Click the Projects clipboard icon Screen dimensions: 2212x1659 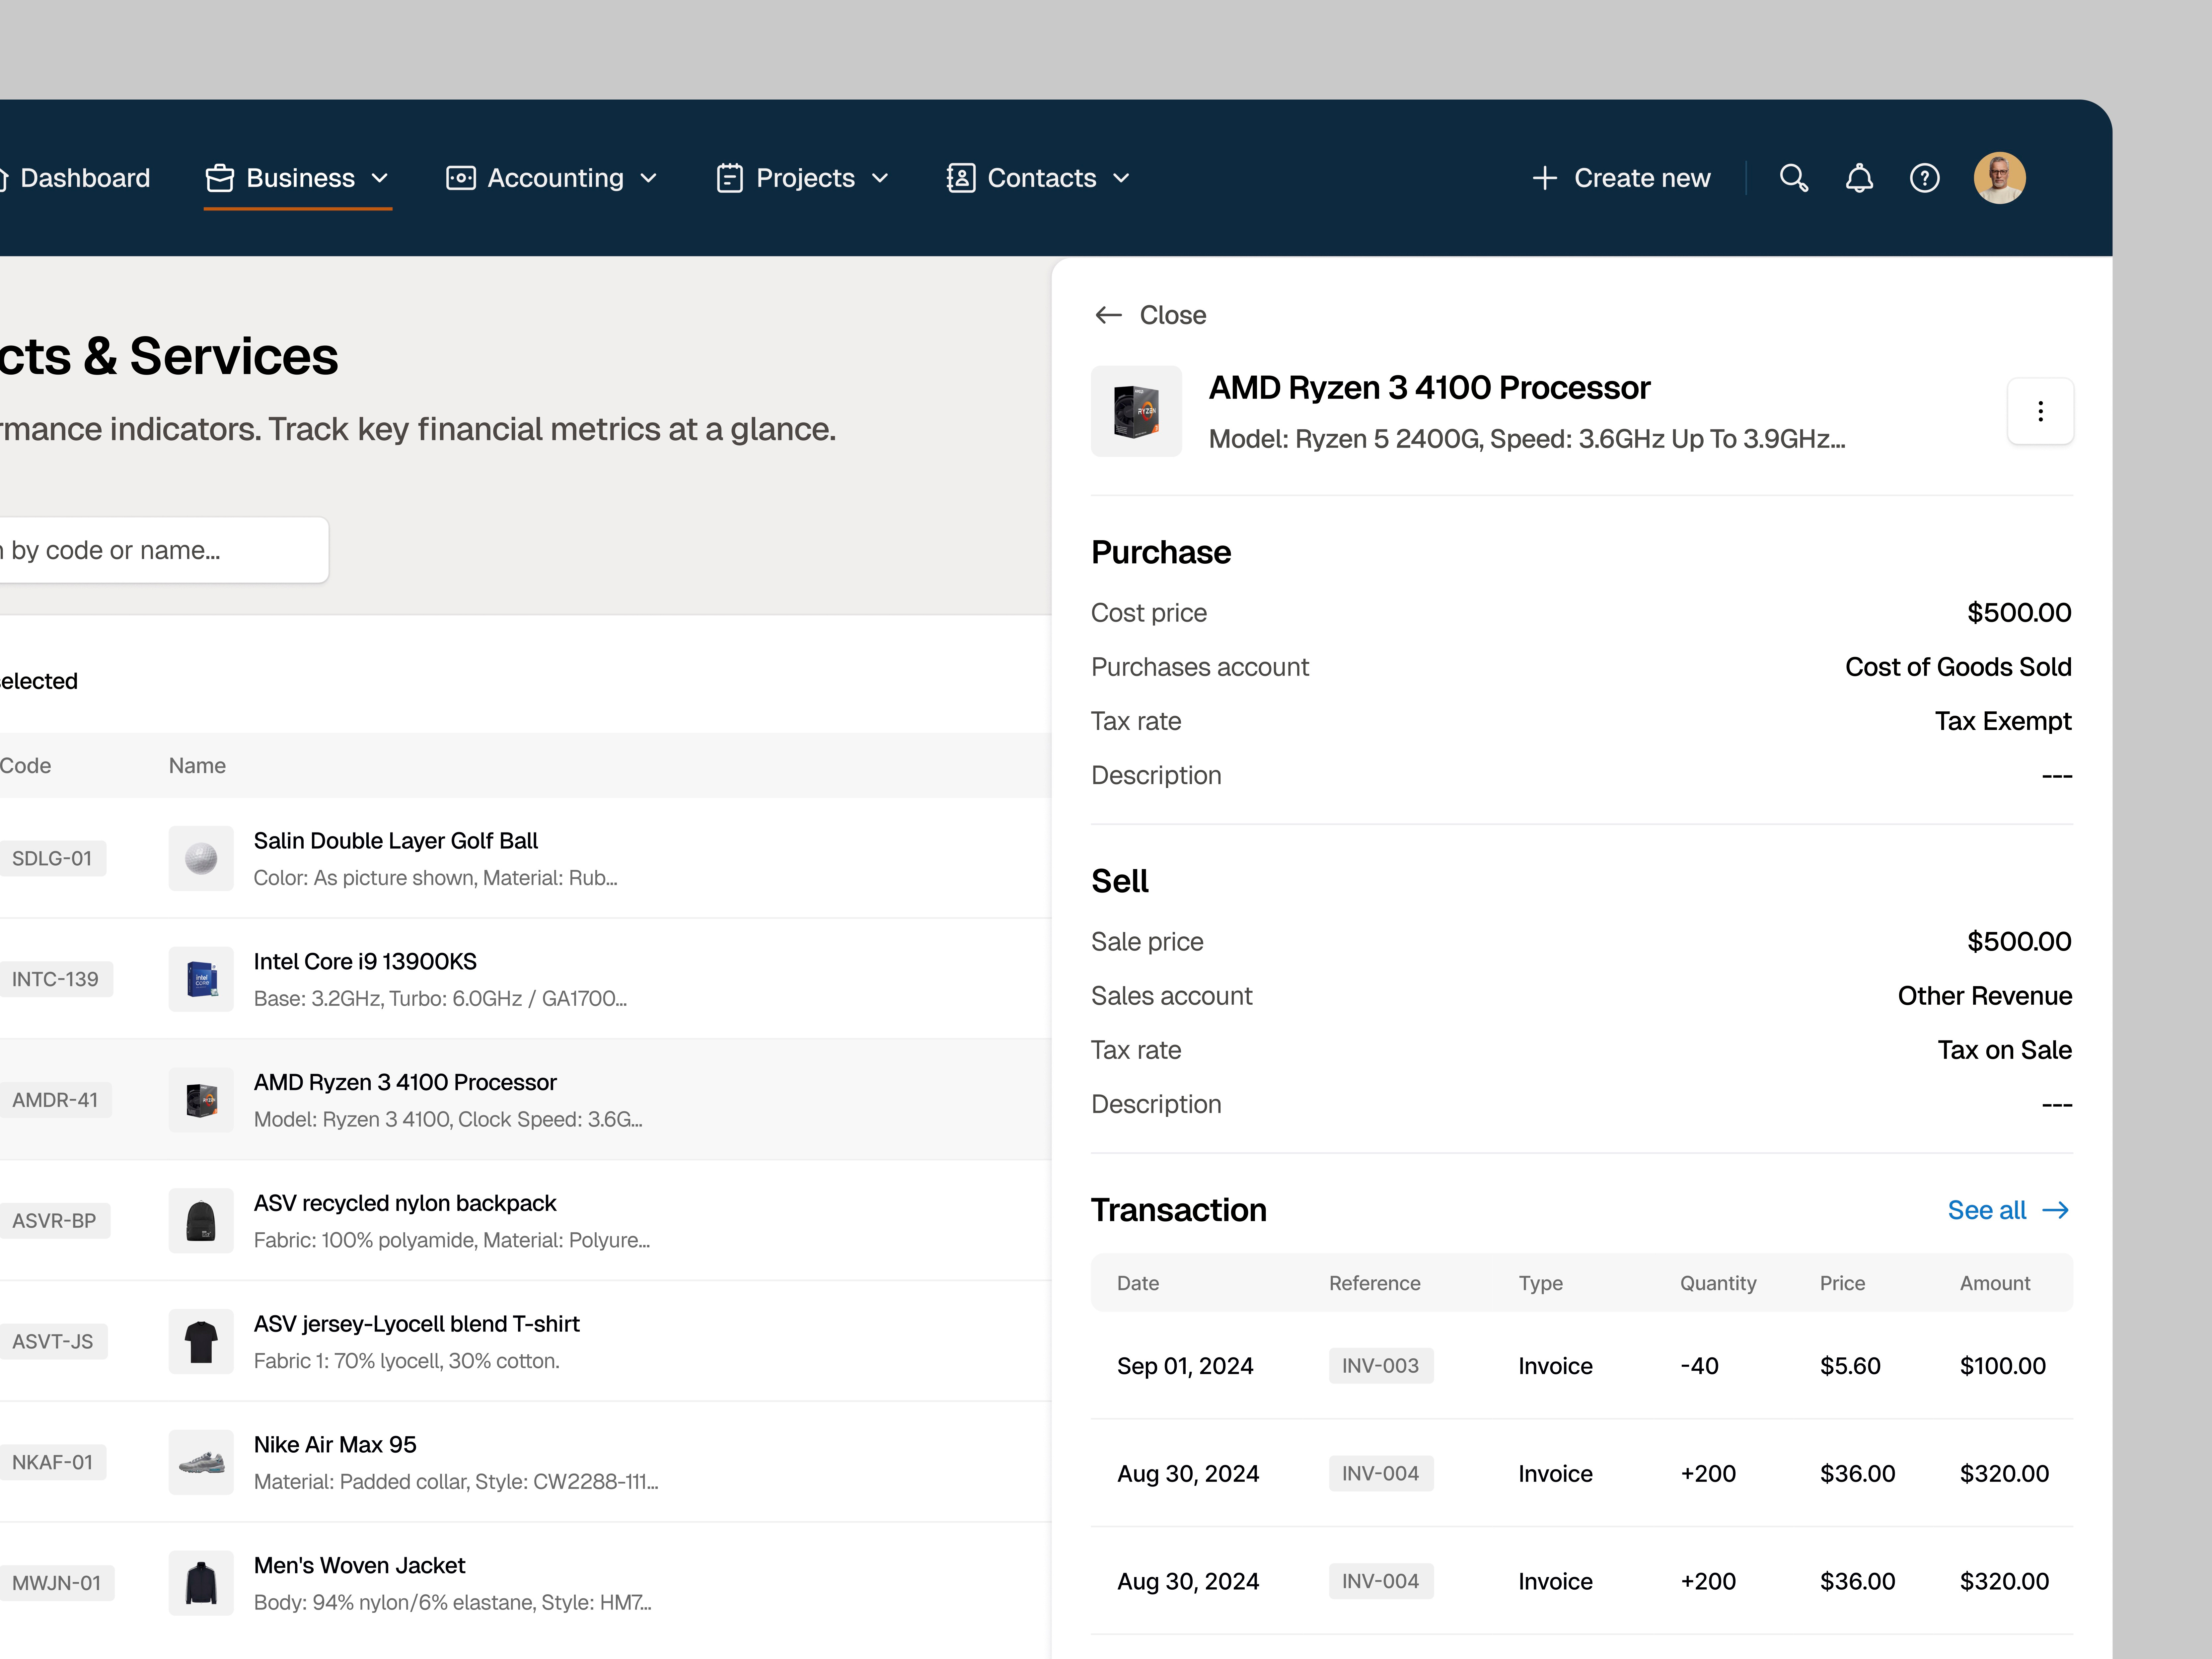pos(730,178)
